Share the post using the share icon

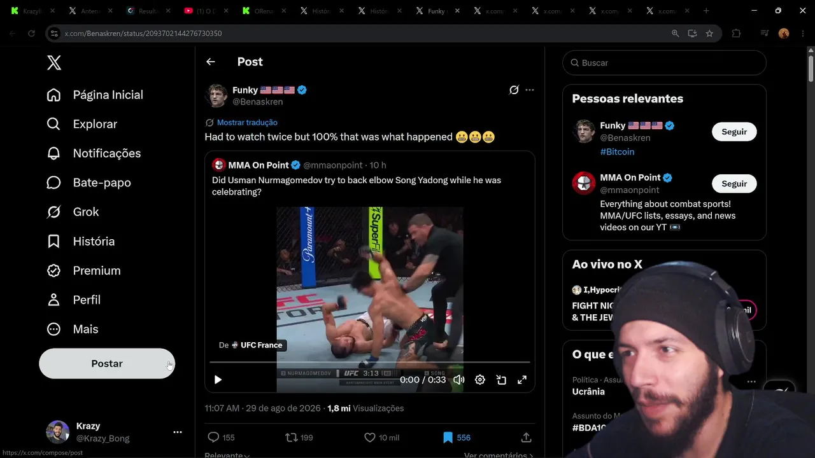(x=526, y=438)
